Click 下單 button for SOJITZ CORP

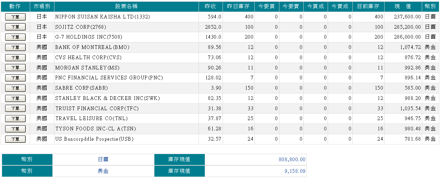tap(15, 27)
